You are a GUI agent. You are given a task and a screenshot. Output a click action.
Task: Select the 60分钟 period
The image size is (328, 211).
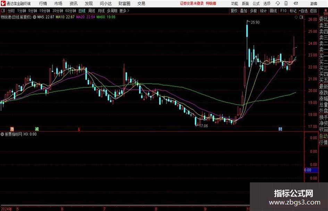71,11
